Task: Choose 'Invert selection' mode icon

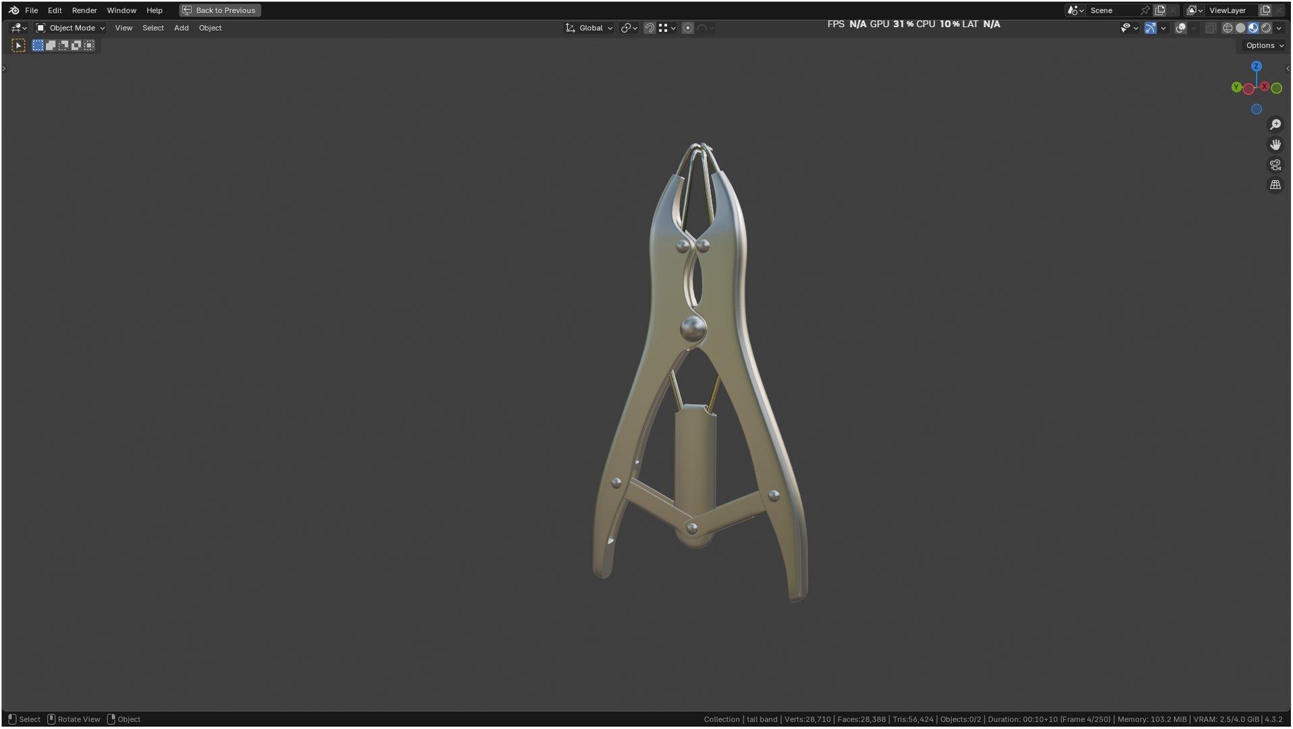Action: [76, 45]
